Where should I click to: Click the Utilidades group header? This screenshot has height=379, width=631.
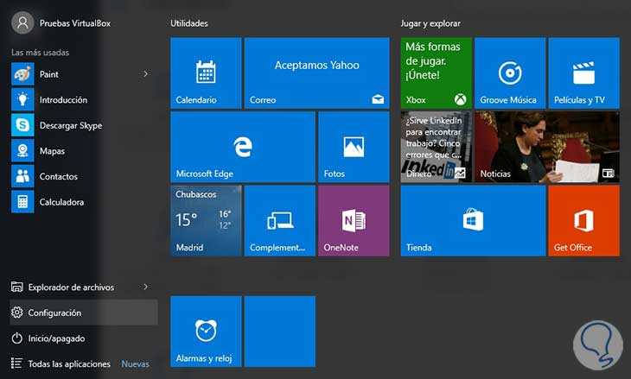click(x=189, y=23)
